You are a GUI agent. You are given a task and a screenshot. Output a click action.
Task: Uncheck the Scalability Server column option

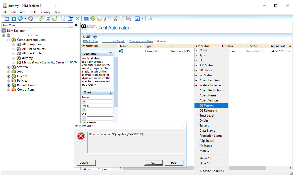pos(196,85)
